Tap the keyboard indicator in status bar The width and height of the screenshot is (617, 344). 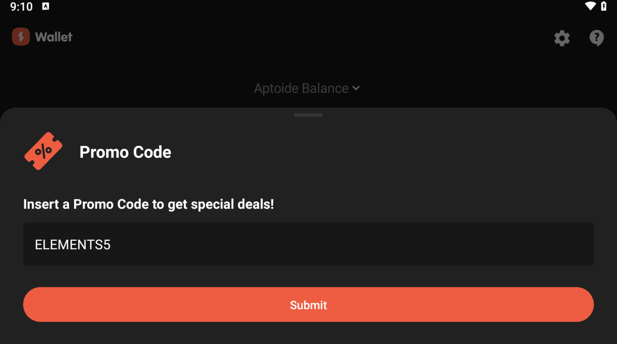[46, 6]
